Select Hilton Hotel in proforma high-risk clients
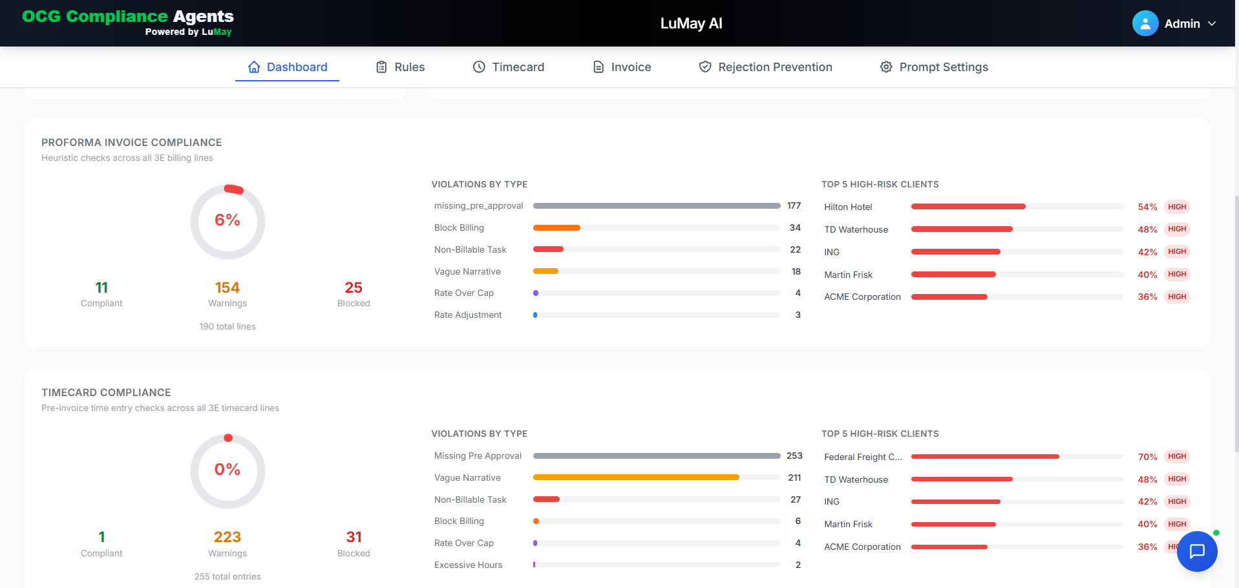 [x=848, y=207]
